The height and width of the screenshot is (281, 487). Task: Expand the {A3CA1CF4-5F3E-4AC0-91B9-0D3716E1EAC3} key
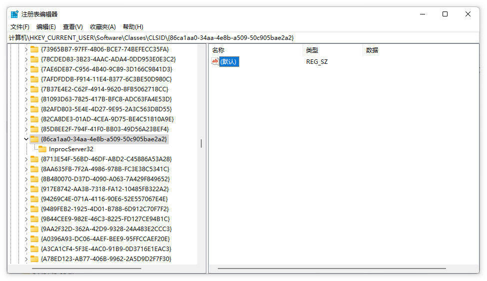(26, 249)
